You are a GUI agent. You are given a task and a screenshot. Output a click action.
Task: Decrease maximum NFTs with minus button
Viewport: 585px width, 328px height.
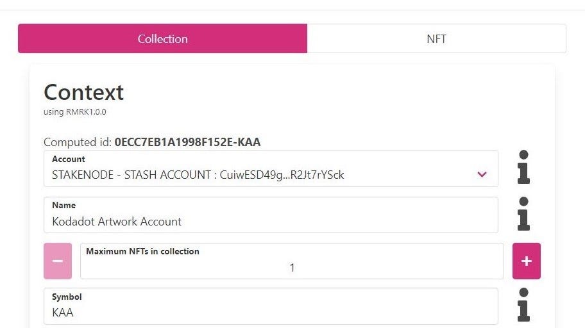(x=58, y=261)
